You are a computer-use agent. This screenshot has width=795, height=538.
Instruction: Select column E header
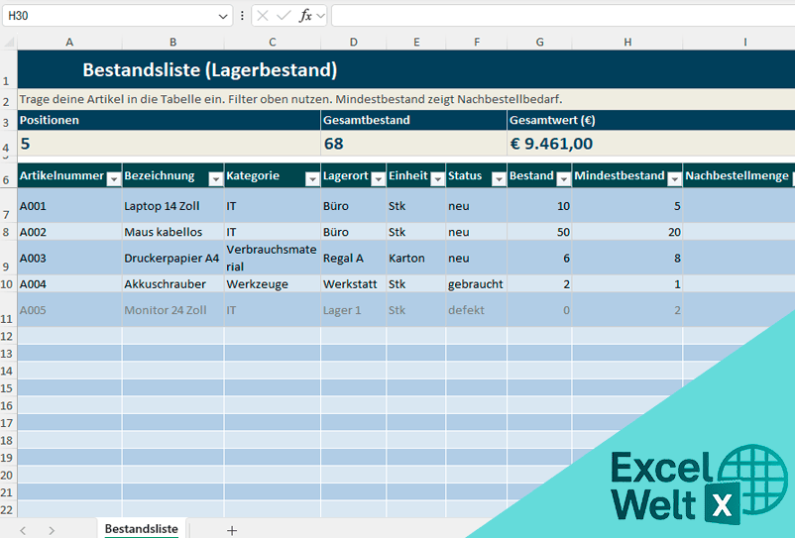click(x=416, y=43)
